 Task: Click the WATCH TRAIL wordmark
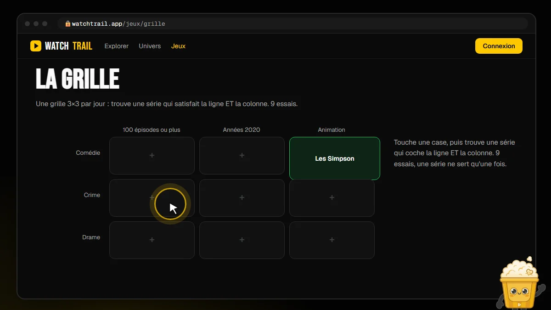pos(68,46)
